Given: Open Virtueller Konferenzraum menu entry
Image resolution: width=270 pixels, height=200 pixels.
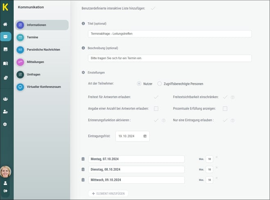Looking at the screenshot, I should coord(42,87).
